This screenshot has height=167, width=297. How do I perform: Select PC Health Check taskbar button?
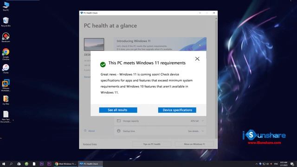[x=90, y=164]
